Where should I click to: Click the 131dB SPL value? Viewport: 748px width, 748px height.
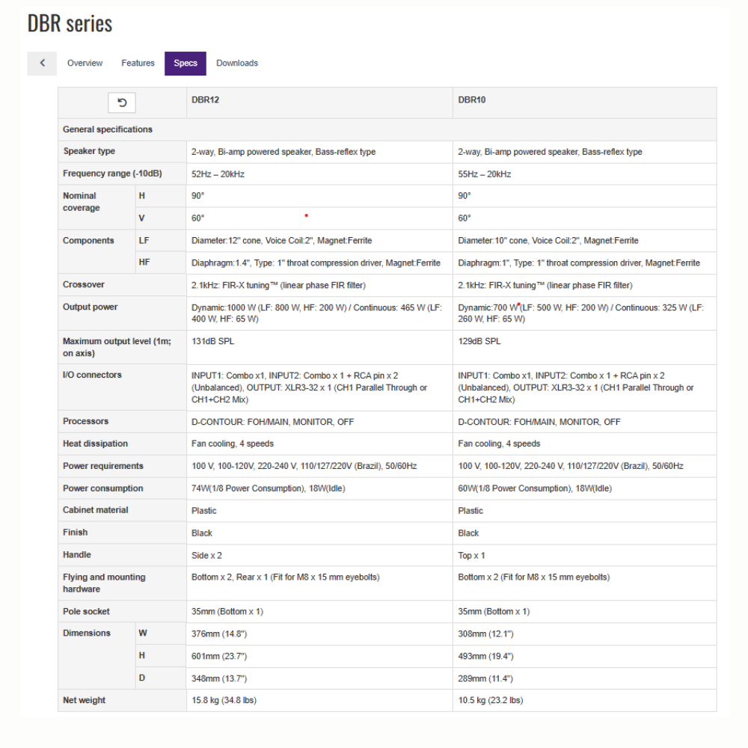pos(212,342)
